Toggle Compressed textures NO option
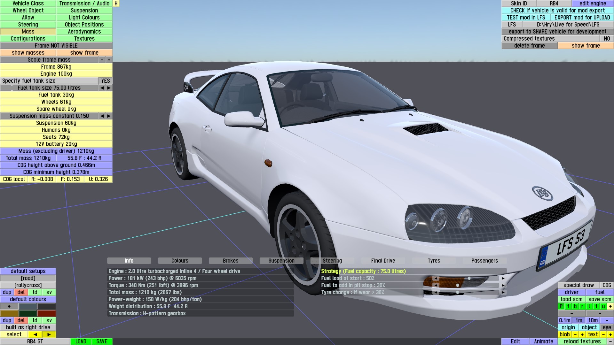 click(x=607, y=39)
